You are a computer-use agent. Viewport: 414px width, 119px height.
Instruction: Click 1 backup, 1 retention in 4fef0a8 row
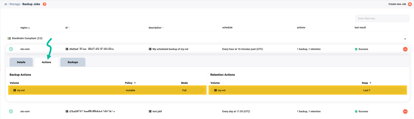(309, 49)
